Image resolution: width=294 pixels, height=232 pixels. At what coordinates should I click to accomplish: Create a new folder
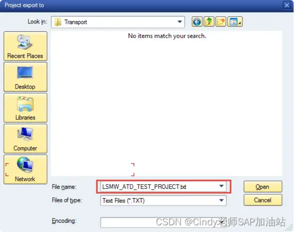coord(221,22)
